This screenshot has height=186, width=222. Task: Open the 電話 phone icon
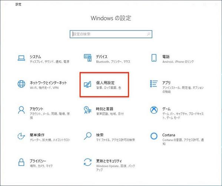pyautogui.click(x=154, y=58)
